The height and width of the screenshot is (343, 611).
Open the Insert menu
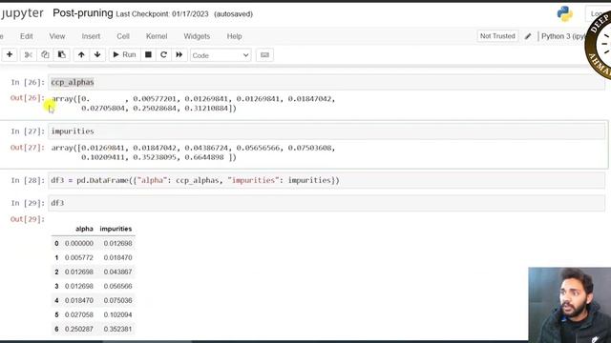[91, 36]
